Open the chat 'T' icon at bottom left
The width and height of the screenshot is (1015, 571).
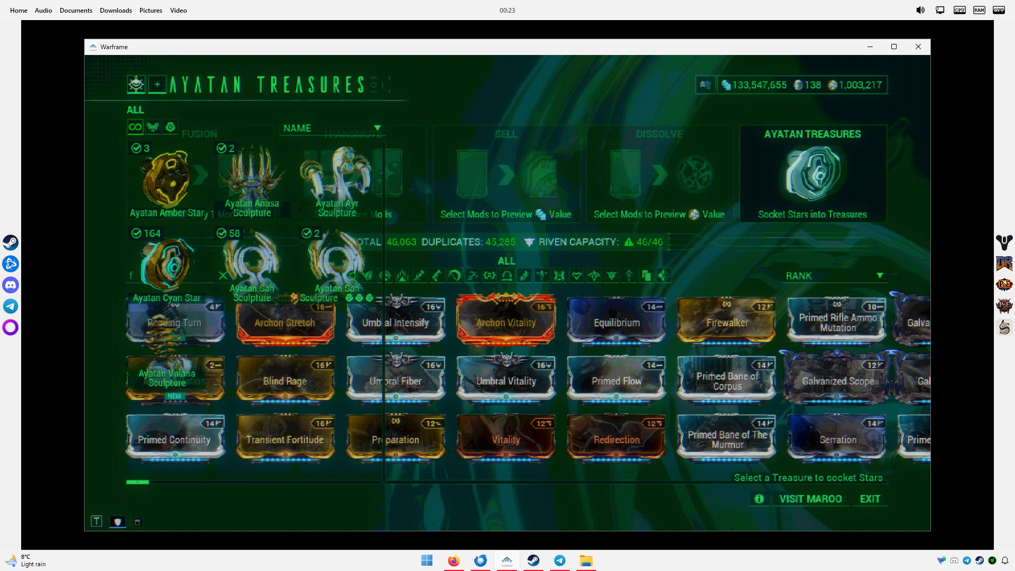tap(96, 521)
